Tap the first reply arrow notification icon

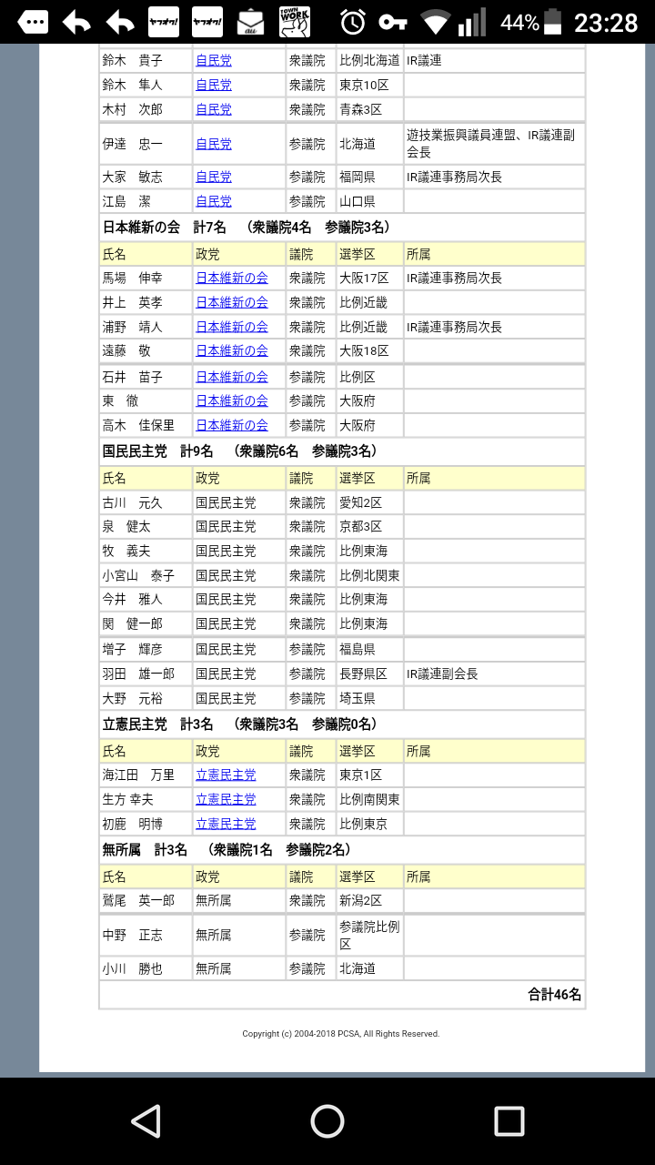click(x=76, y=23)
